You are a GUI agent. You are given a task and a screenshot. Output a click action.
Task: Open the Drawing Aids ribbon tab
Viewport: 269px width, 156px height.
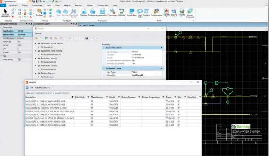[103, 5]
